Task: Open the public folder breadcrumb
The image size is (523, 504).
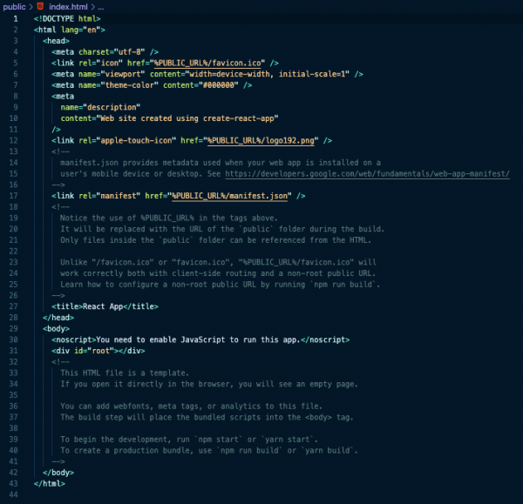Action: pos(14,6)
